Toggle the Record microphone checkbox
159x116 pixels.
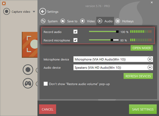tap(75, 40)
